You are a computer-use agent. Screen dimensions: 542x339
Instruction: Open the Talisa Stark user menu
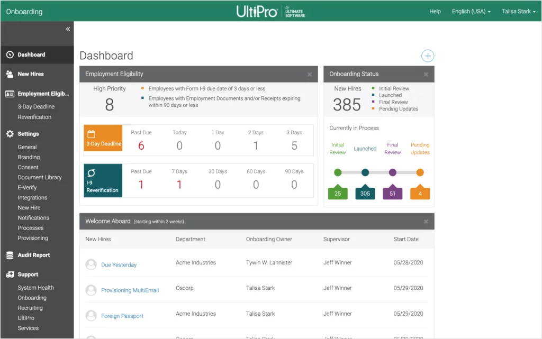point(519,11)
